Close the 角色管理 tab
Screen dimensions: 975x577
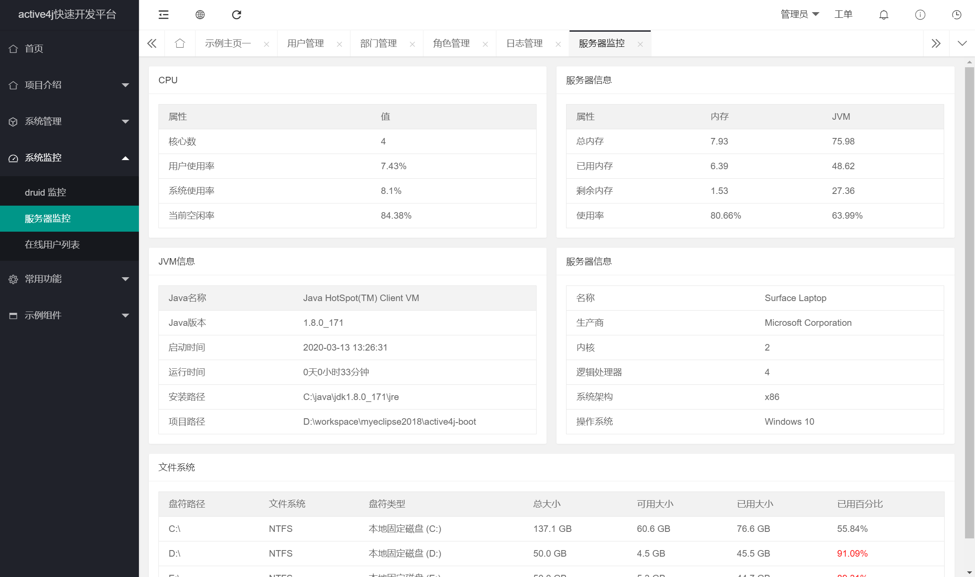[485, 44]
